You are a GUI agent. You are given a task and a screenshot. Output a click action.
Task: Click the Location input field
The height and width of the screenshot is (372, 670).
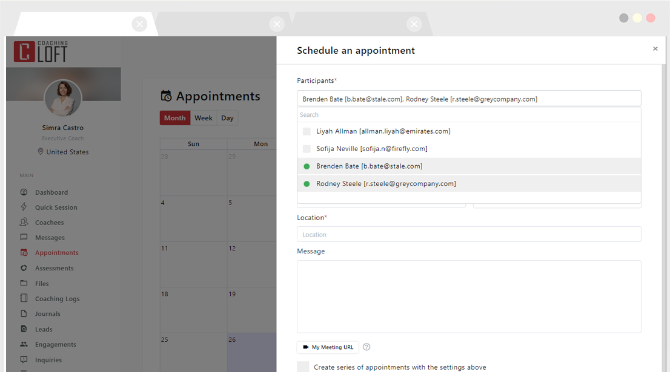(469, 234)
